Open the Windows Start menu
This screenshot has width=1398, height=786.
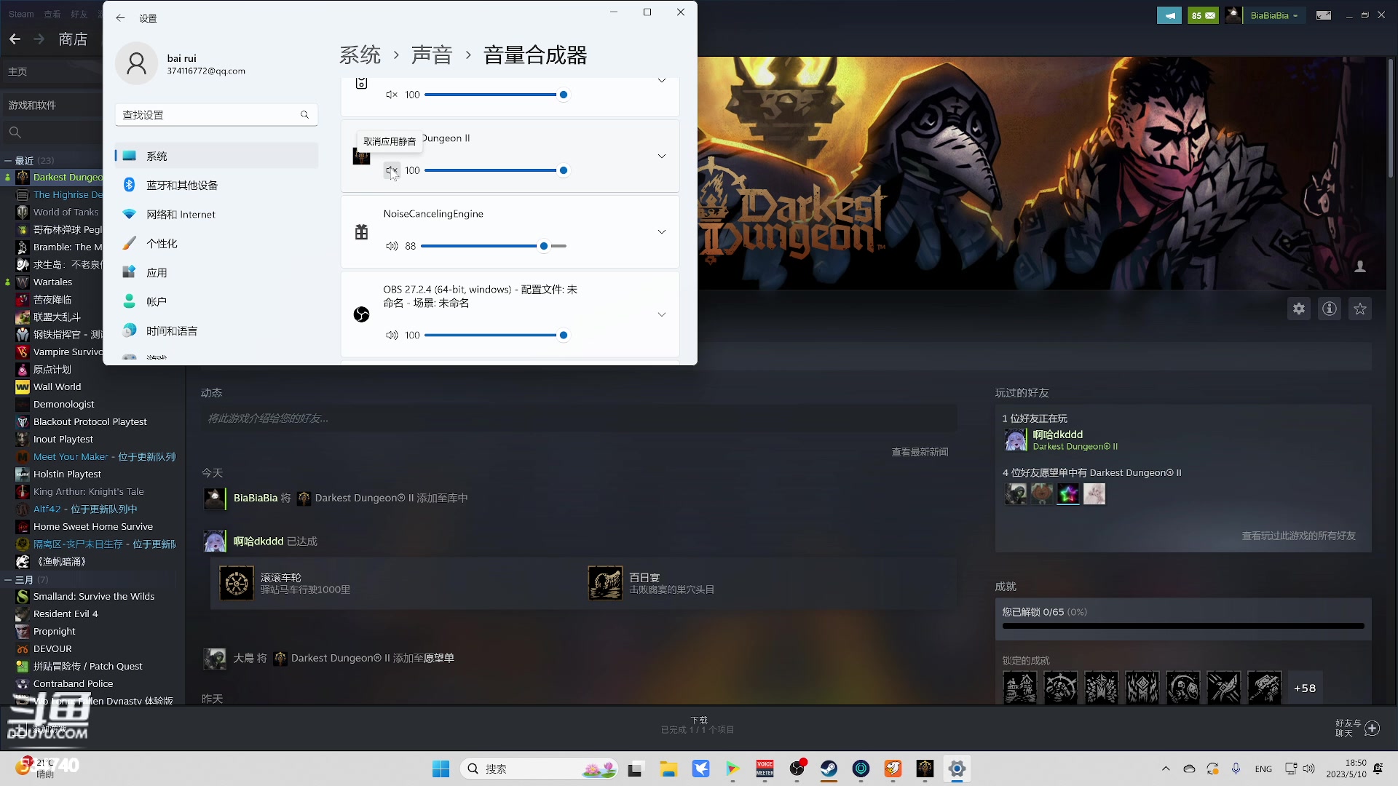click(441, 769)
